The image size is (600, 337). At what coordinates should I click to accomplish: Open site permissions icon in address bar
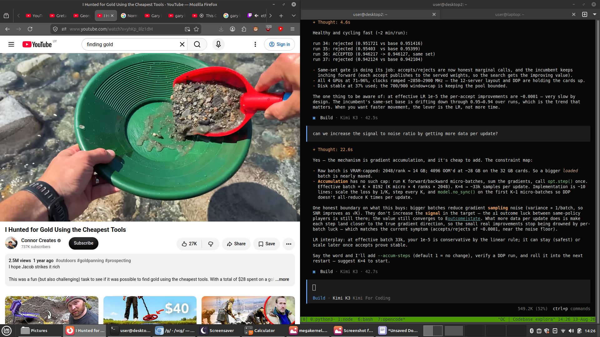[64, 29]
